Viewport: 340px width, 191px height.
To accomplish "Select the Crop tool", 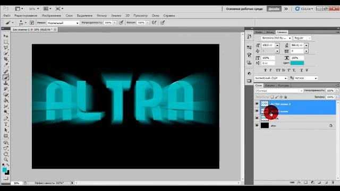I will pyautogui.click(x=6, y=59).
